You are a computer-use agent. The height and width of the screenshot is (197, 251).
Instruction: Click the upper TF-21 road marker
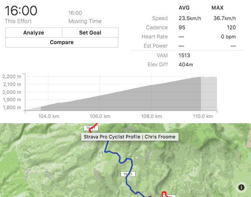91,128
